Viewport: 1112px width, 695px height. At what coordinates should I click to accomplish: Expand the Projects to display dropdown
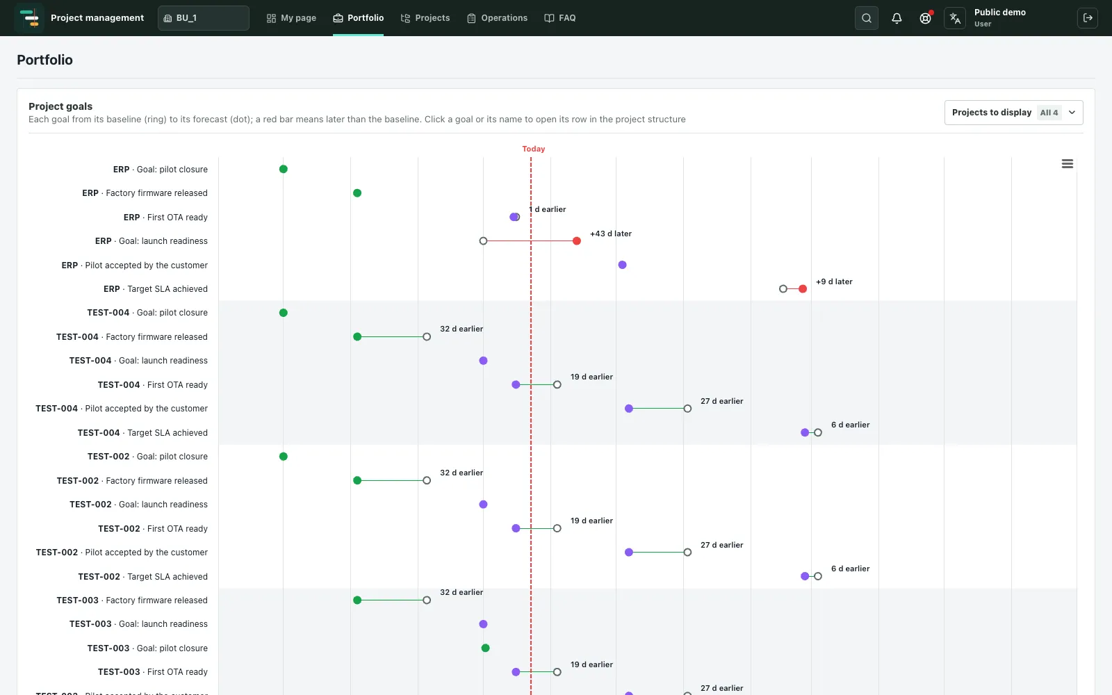click(1014, 113)
